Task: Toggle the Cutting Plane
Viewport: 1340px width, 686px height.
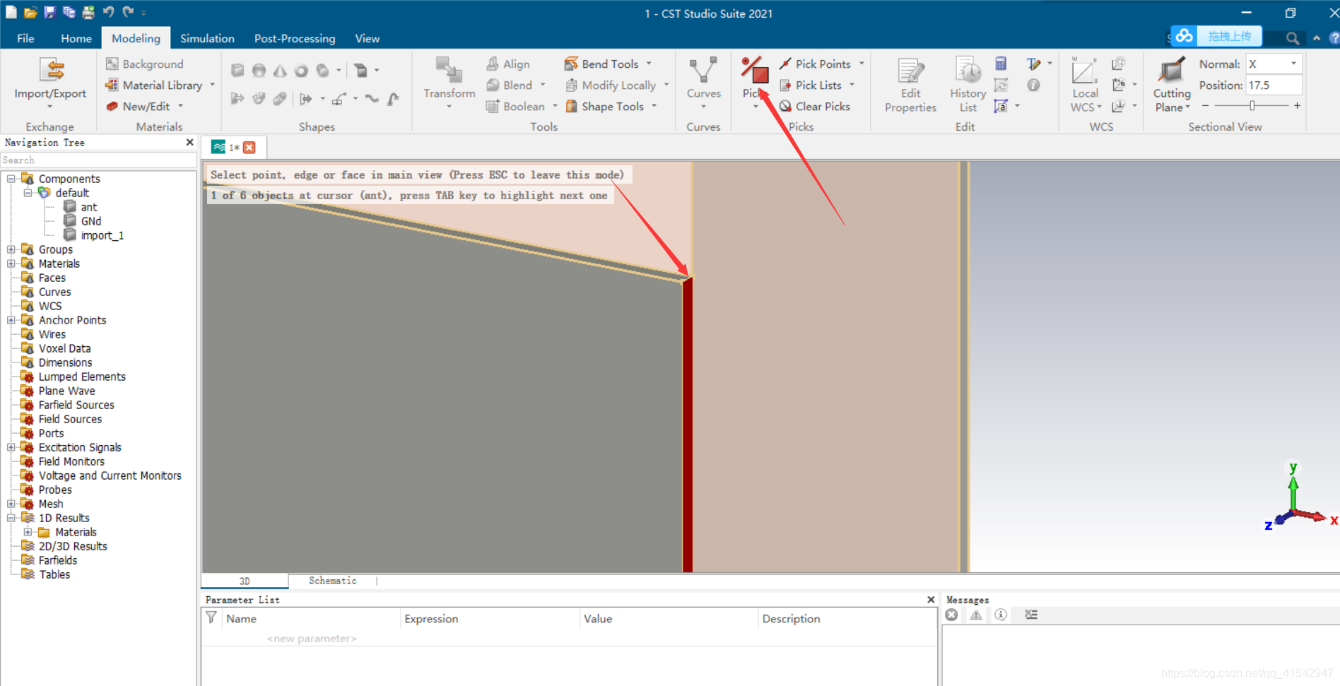Action: (1172, 85)
